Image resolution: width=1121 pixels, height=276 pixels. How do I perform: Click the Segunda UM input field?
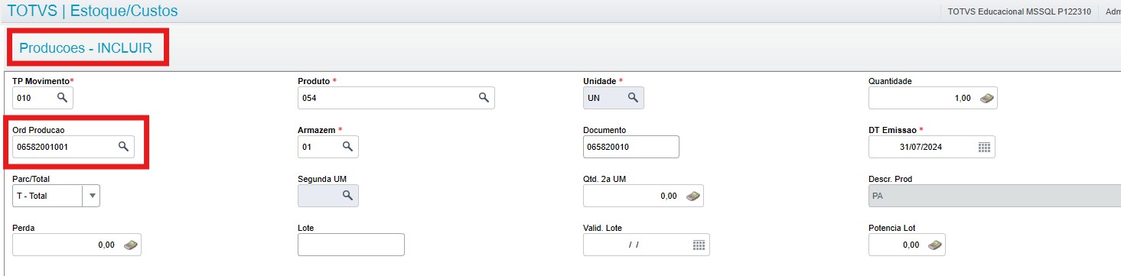pos(328,196)
